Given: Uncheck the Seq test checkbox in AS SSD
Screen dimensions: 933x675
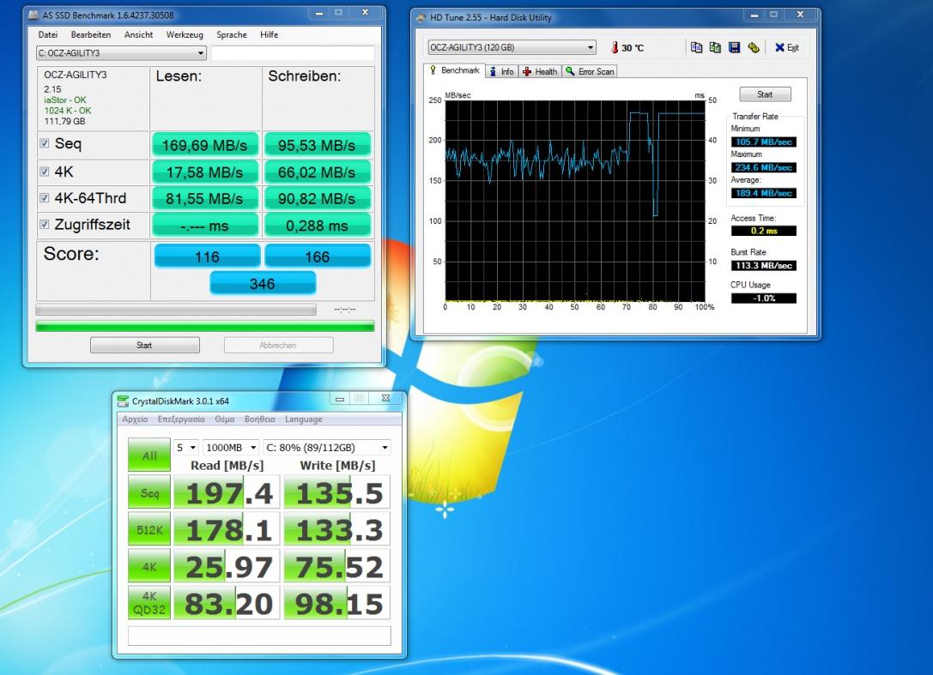Looking at the screenshot, I should pyautogui.click(x=45, y=144).
